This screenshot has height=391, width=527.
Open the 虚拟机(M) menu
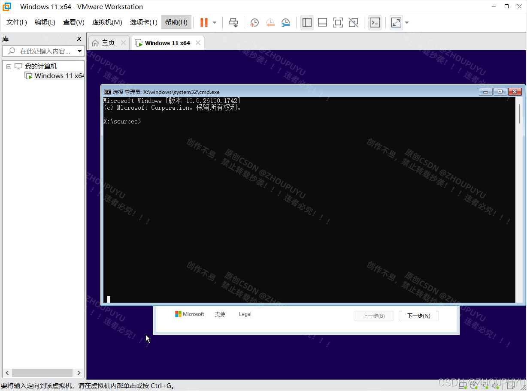pos(107,22)
